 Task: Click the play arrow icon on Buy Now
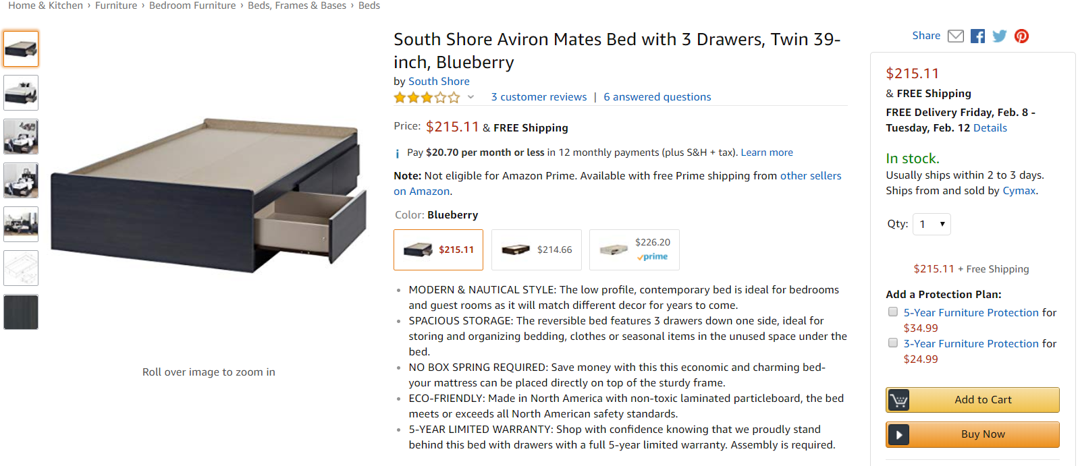tap(898, 435)
